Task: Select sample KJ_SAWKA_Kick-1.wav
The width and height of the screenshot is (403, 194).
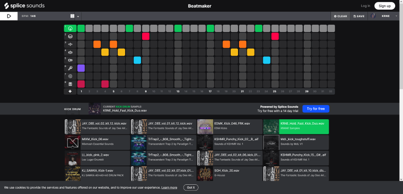Action: (97, 174)
